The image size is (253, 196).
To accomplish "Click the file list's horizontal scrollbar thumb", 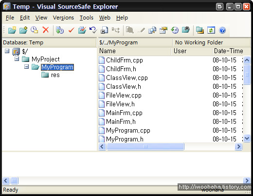I will coord(145,147).
